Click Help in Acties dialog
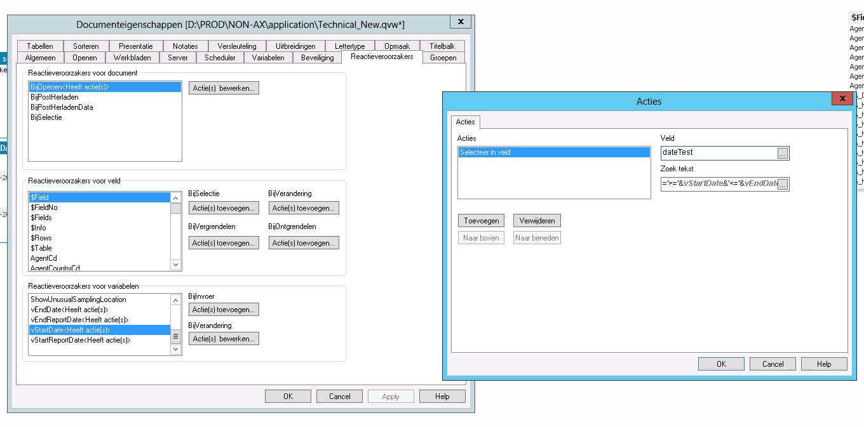The image size is (864, 427). point(824,364)
